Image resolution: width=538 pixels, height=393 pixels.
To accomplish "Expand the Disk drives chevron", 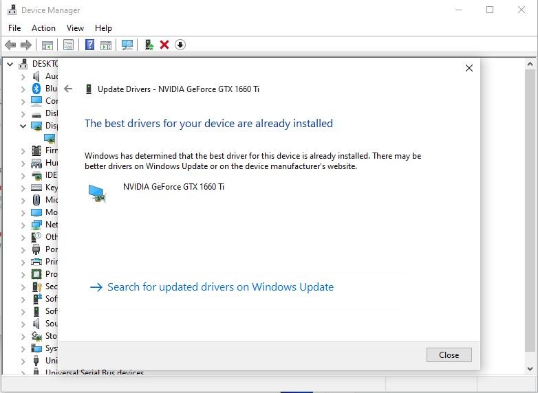I will pos(23,114).
